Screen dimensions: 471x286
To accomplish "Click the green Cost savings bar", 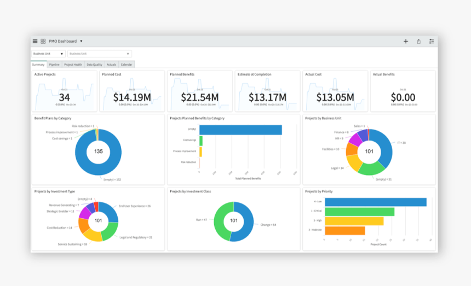I will coord(201,141).
